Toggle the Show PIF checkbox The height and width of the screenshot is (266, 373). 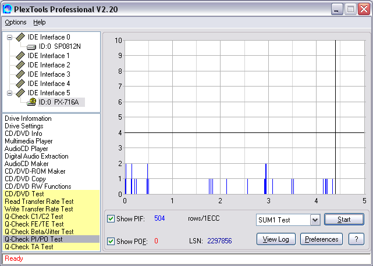pyautogui.click(x=111, y=218)
